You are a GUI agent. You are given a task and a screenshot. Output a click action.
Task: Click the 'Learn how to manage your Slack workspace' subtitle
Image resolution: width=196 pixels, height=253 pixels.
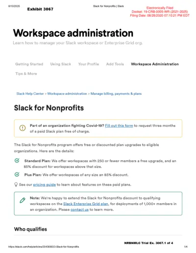click(x=78, y=43)
